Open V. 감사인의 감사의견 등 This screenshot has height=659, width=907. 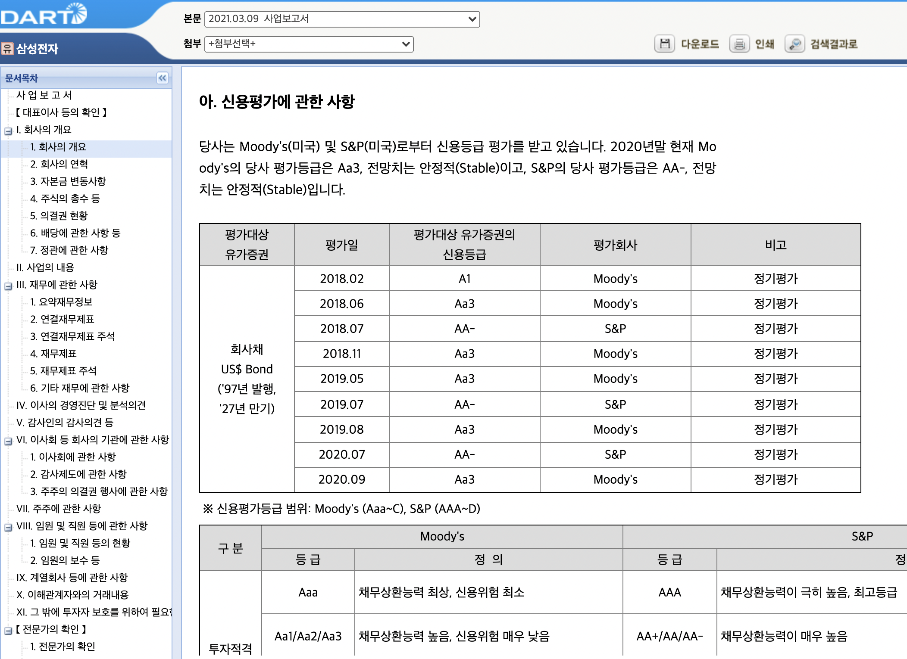[x=65, y=423]
